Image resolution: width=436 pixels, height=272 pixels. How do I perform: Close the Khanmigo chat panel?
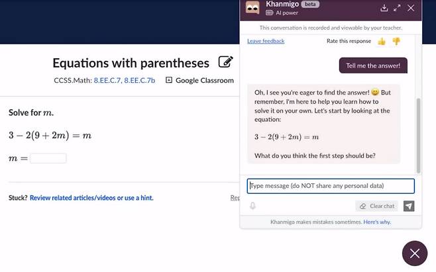411,8
